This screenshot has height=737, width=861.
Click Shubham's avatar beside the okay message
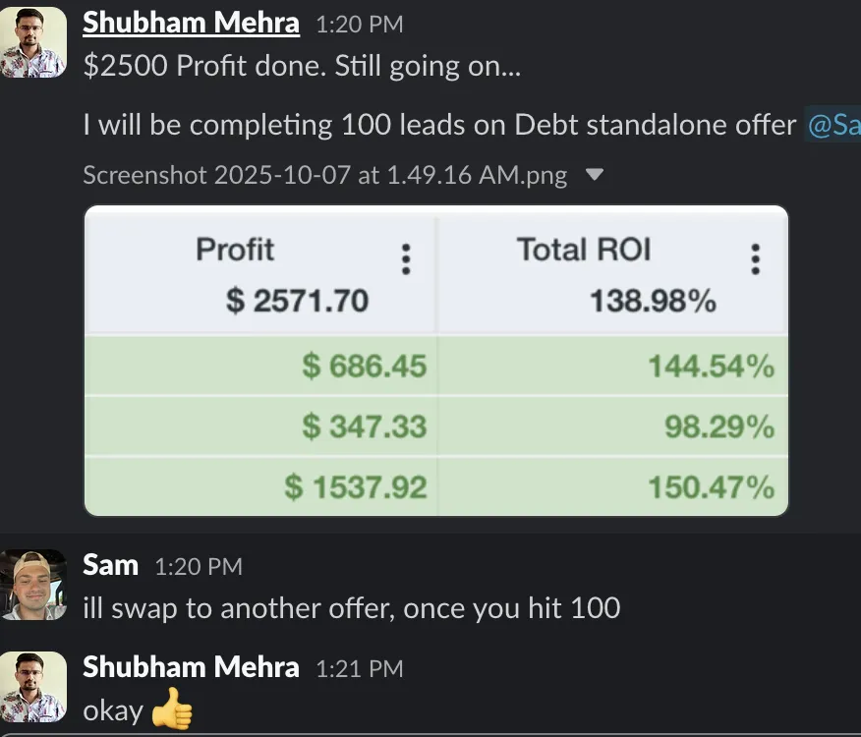33,686
